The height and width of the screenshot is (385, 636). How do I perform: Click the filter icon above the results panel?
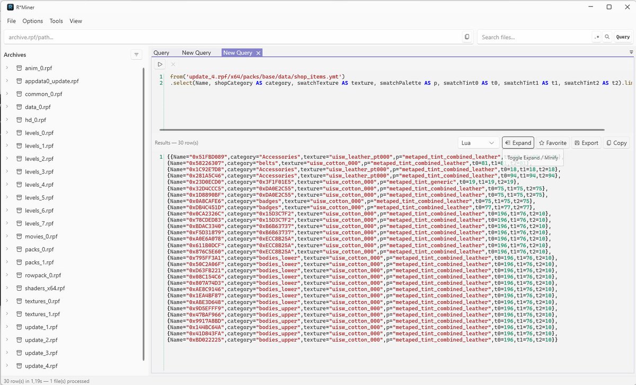click(x=632, y=52)
